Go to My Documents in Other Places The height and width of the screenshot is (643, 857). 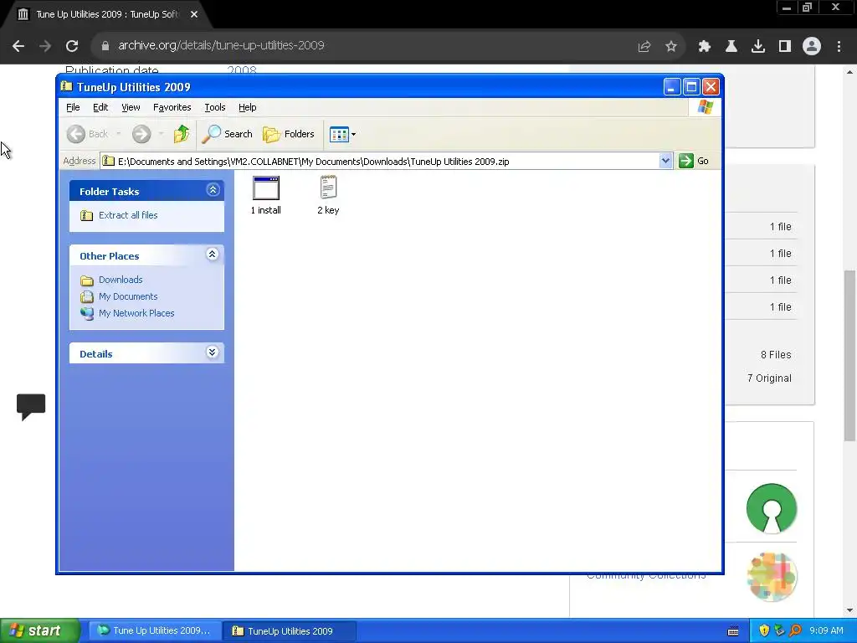click(128, 296)
